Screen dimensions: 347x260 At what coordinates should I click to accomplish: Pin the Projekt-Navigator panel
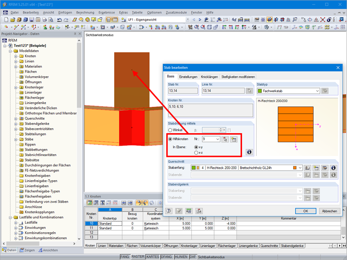(75, 34)
